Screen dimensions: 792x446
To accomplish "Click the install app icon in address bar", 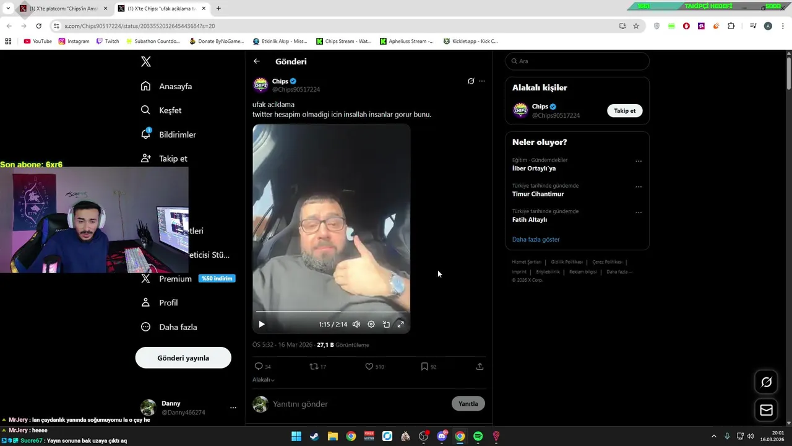I will (x=622, y=26).
